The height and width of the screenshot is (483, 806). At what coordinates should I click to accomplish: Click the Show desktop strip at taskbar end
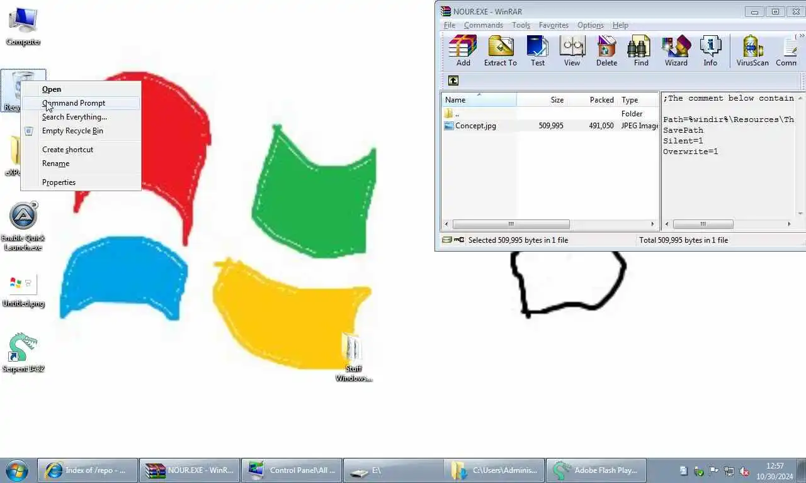pos(802,470)
